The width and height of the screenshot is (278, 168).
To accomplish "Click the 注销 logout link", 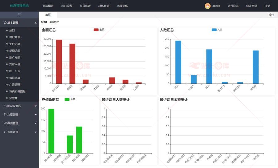I will 267,6.
